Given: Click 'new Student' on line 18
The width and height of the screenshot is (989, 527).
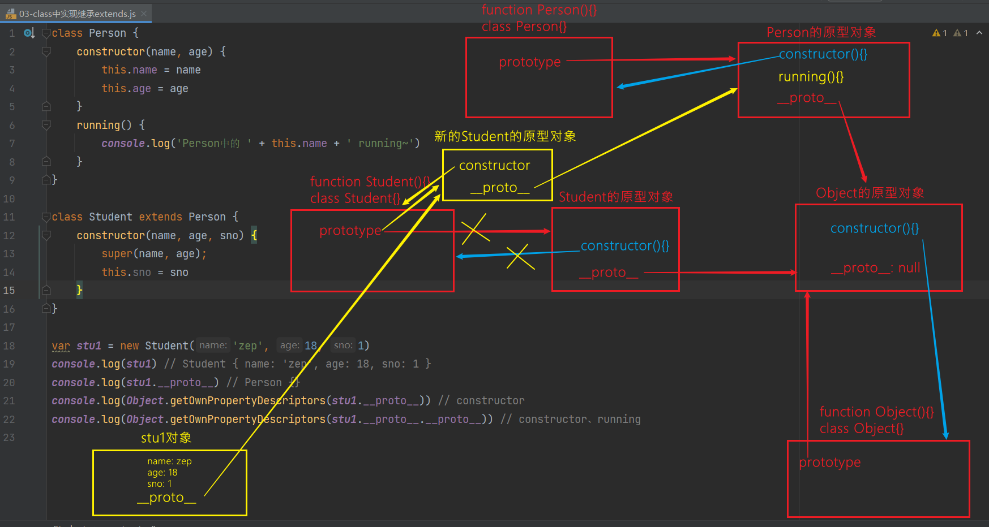Looking at the screenshot, I should [x=154, y=345].
